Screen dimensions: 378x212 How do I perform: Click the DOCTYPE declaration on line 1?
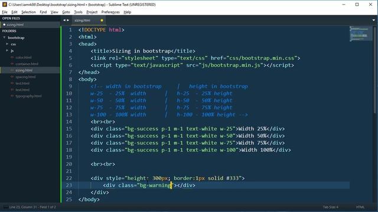pos(101,30)
